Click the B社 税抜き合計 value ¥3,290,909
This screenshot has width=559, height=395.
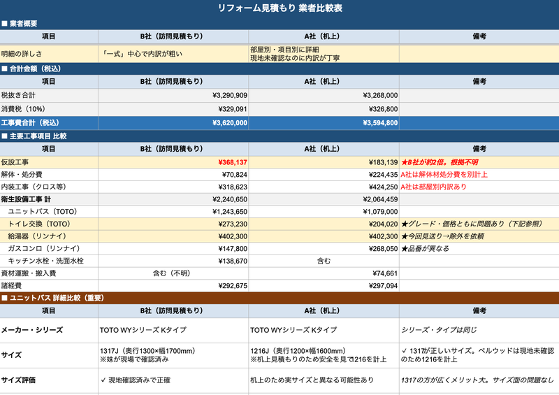(x=224, y=95)
